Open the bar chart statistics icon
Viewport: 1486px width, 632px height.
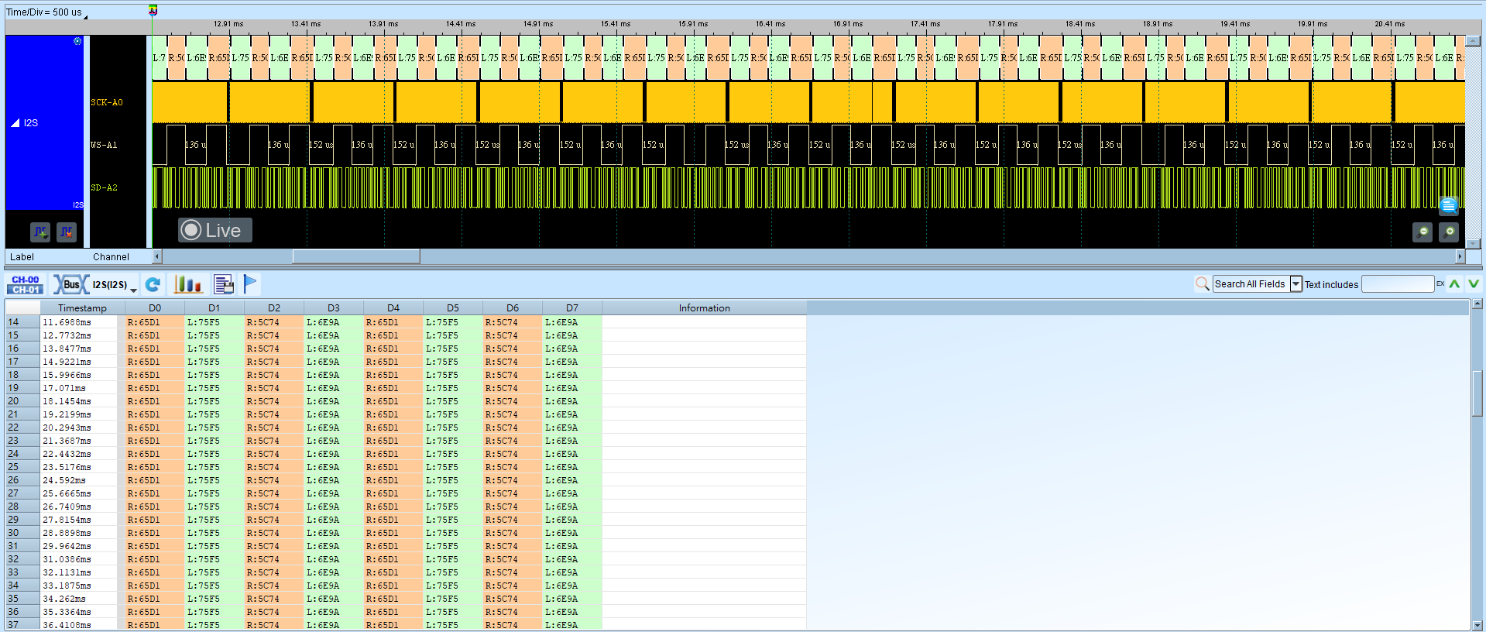pyautogui.click(x=188, y=284)
